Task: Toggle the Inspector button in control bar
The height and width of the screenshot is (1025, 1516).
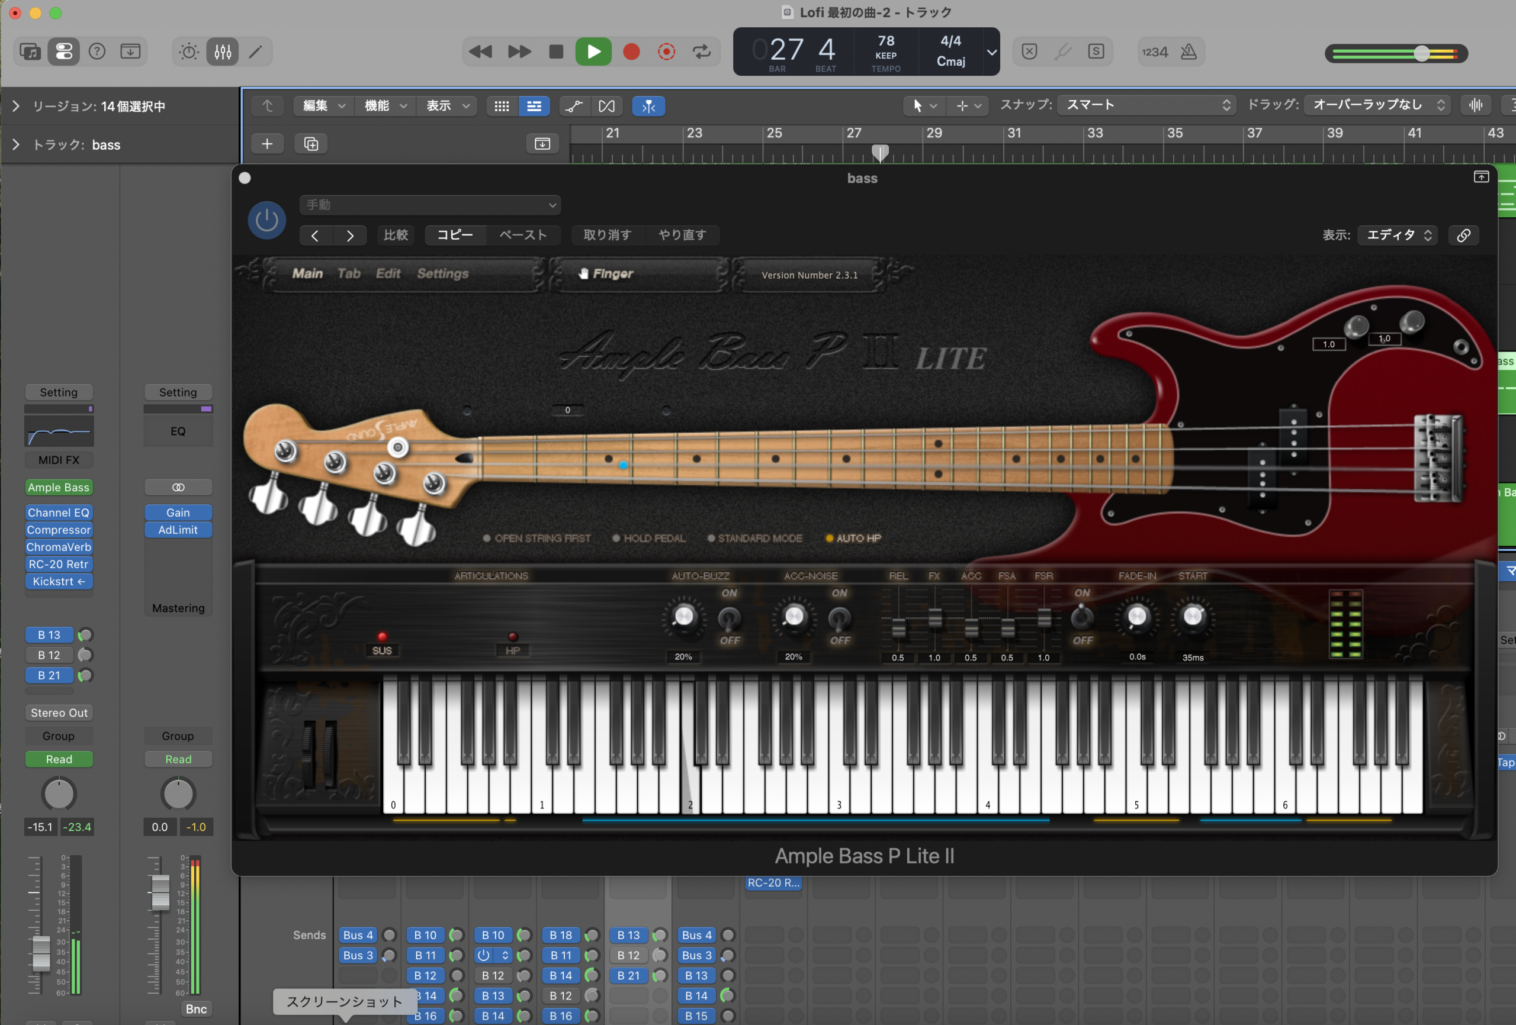Action: click(x=64, y=51)
